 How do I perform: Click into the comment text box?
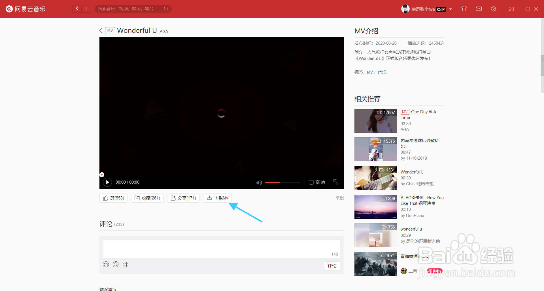(221, 249)
